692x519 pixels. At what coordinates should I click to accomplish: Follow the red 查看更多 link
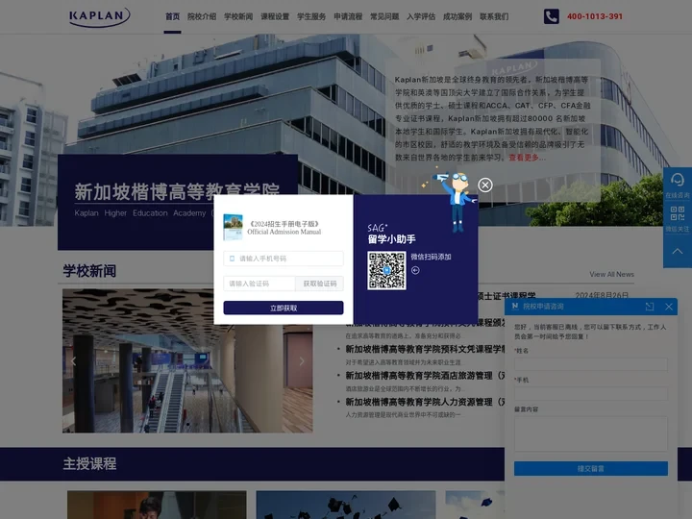(527, 158)
